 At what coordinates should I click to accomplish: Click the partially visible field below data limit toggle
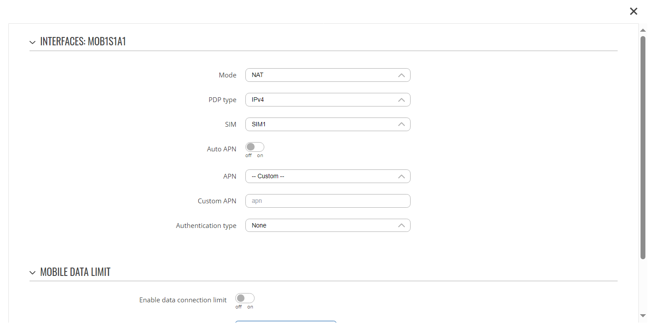pos(285,322)
